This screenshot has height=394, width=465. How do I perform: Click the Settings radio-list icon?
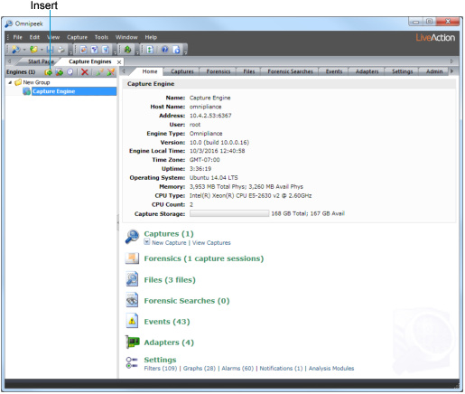coord(132,362)
